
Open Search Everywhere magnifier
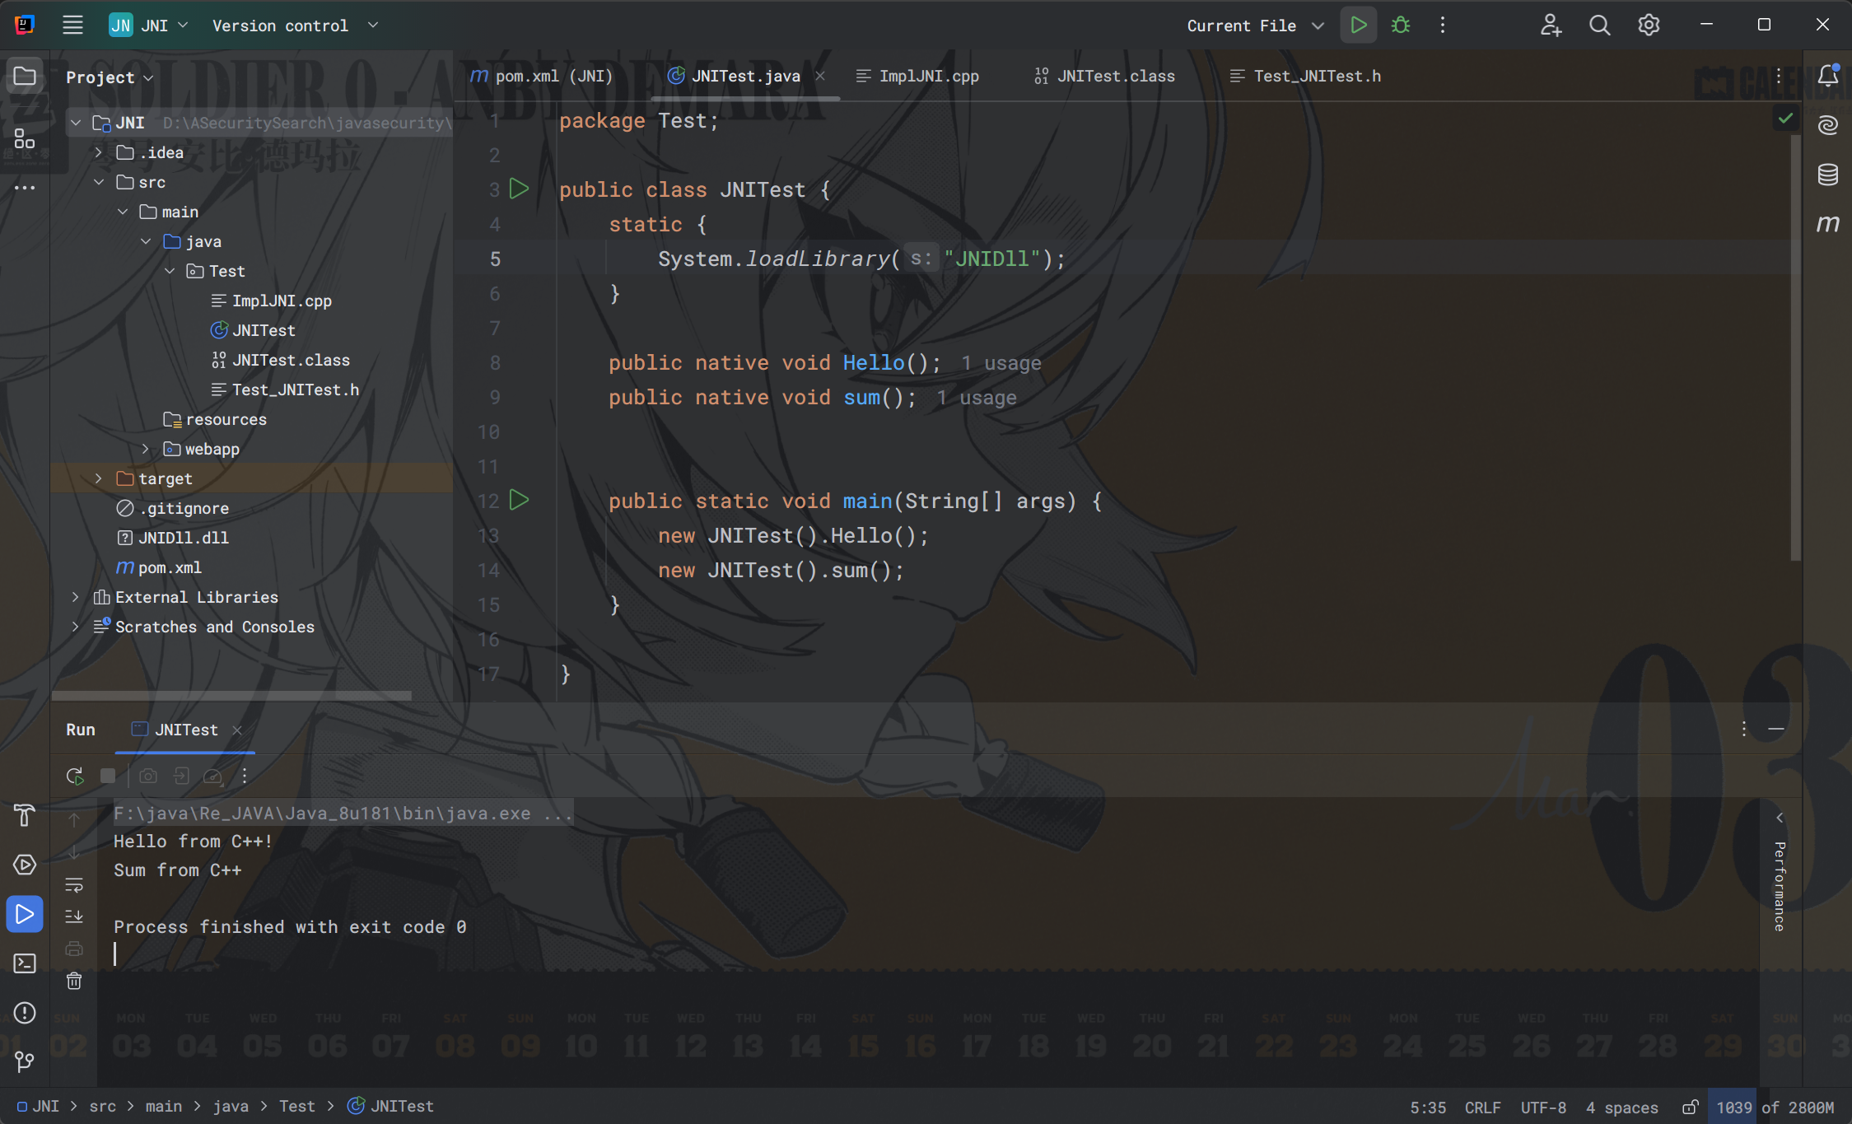(1599, 25)
